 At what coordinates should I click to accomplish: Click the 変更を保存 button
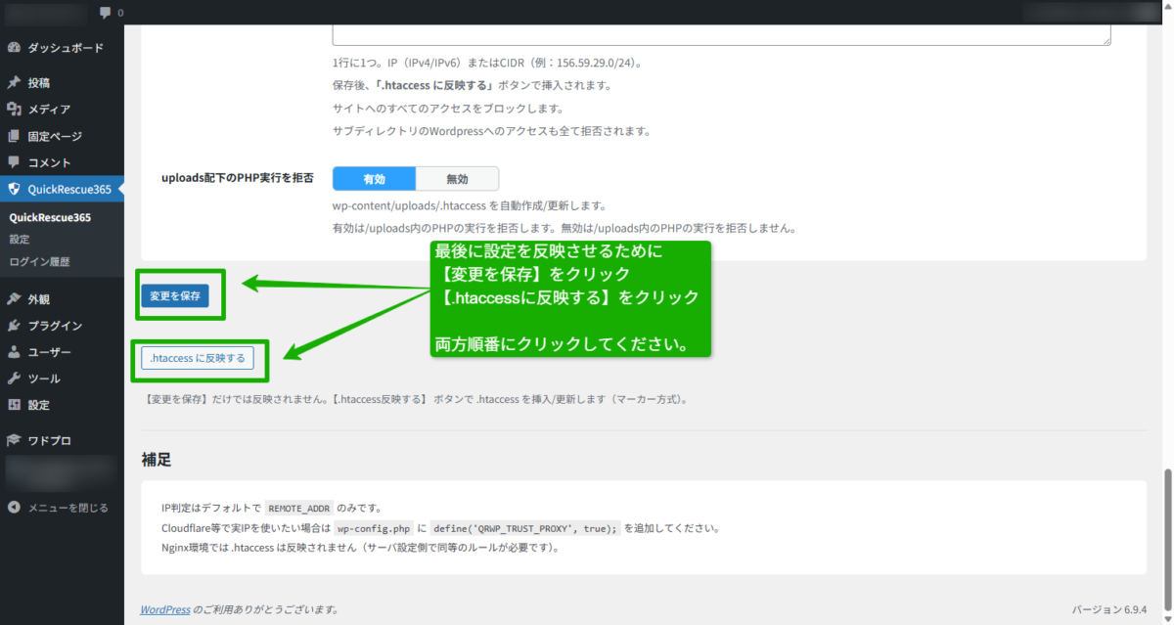point(174,295)
